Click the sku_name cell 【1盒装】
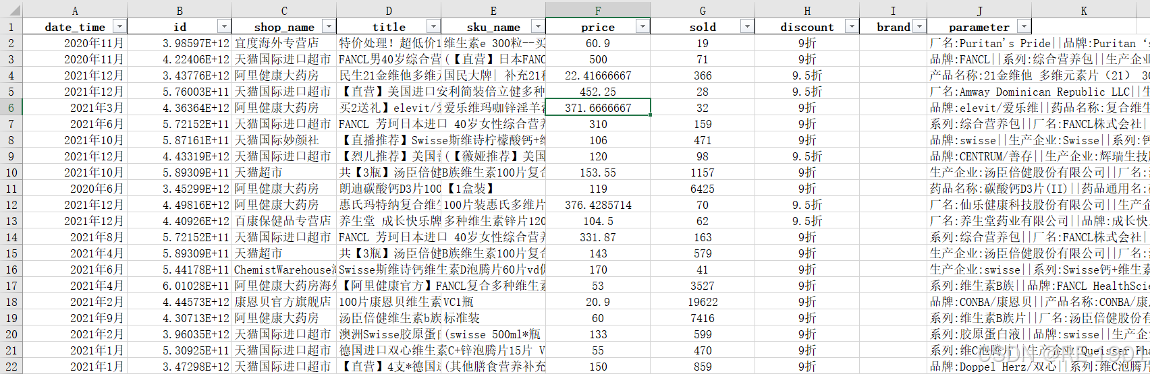This screenshot has width=1150, height=374. point(493,189)
